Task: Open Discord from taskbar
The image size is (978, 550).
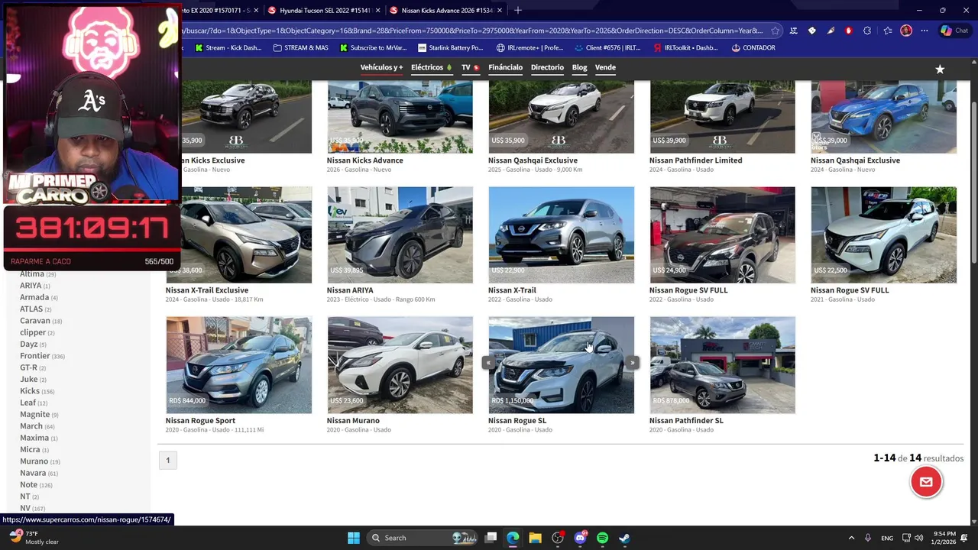Action: click(x=580, y=538)
